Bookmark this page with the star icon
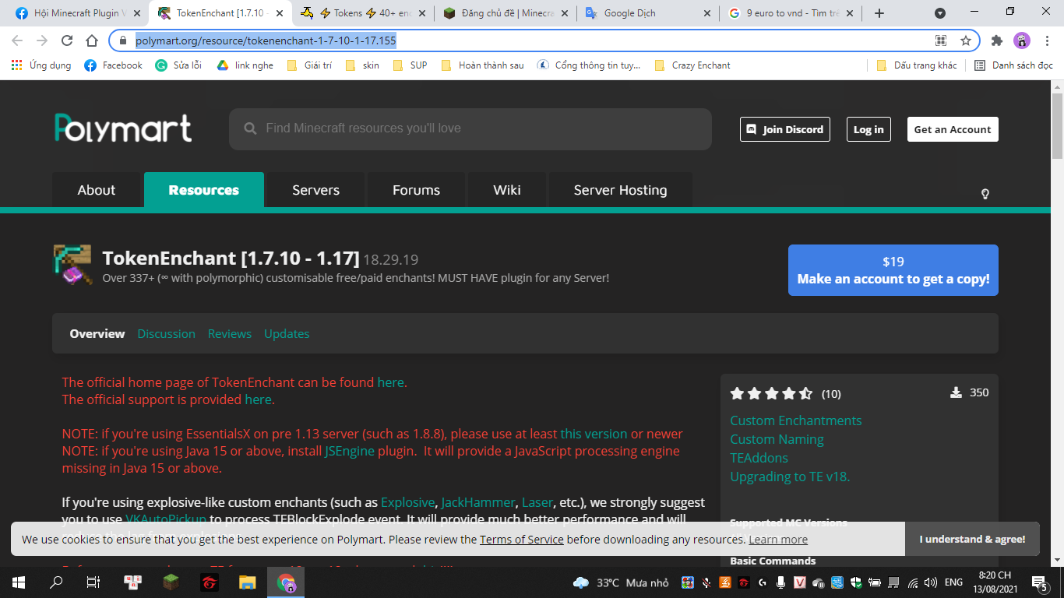The width and height of the screenshot is (1064, 598). (966, 40)
